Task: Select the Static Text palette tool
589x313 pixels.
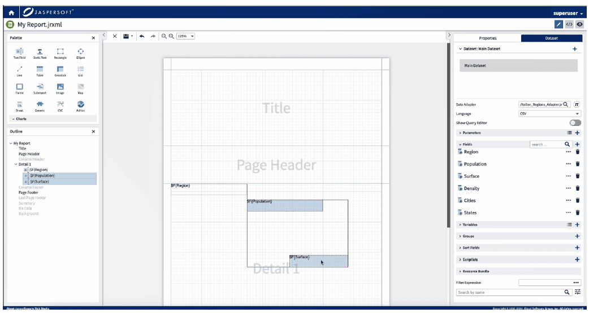Action: (x=40, y=53)
